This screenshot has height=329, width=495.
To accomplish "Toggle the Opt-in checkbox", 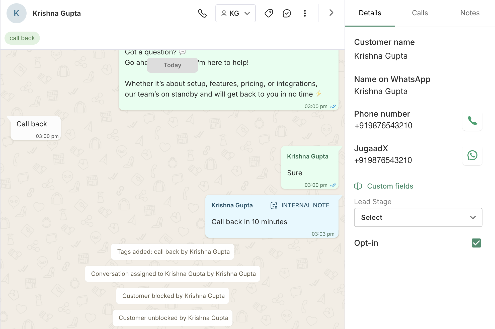I will tap(476, 243).
